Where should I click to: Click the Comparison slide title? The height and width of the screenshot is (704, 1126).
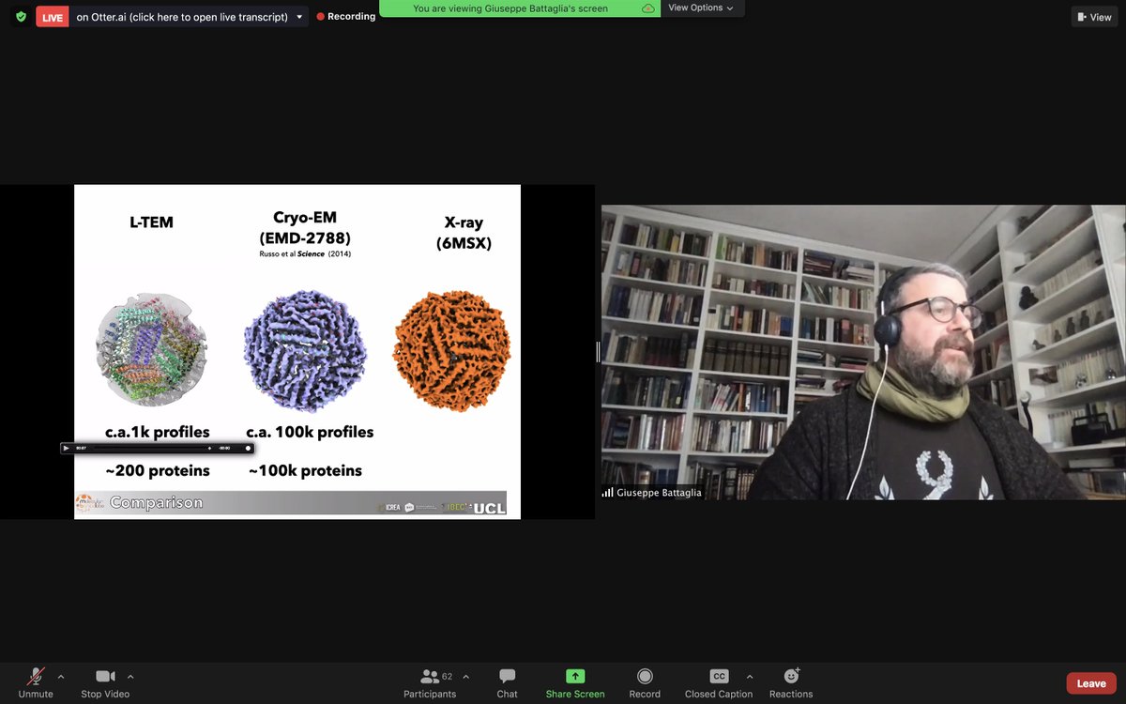(x=156, y=503)
